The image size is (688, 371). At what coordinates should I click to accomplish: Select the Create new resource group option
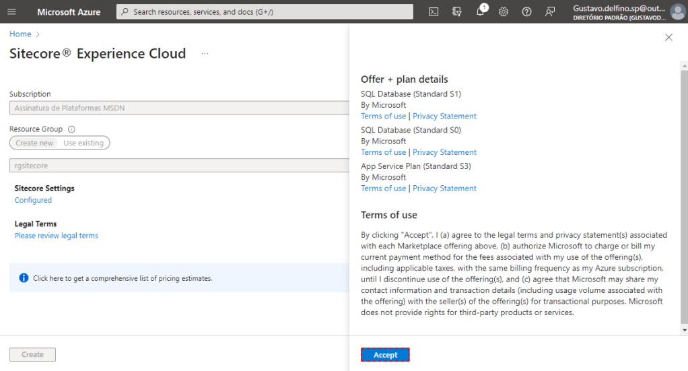pos(34,143)
